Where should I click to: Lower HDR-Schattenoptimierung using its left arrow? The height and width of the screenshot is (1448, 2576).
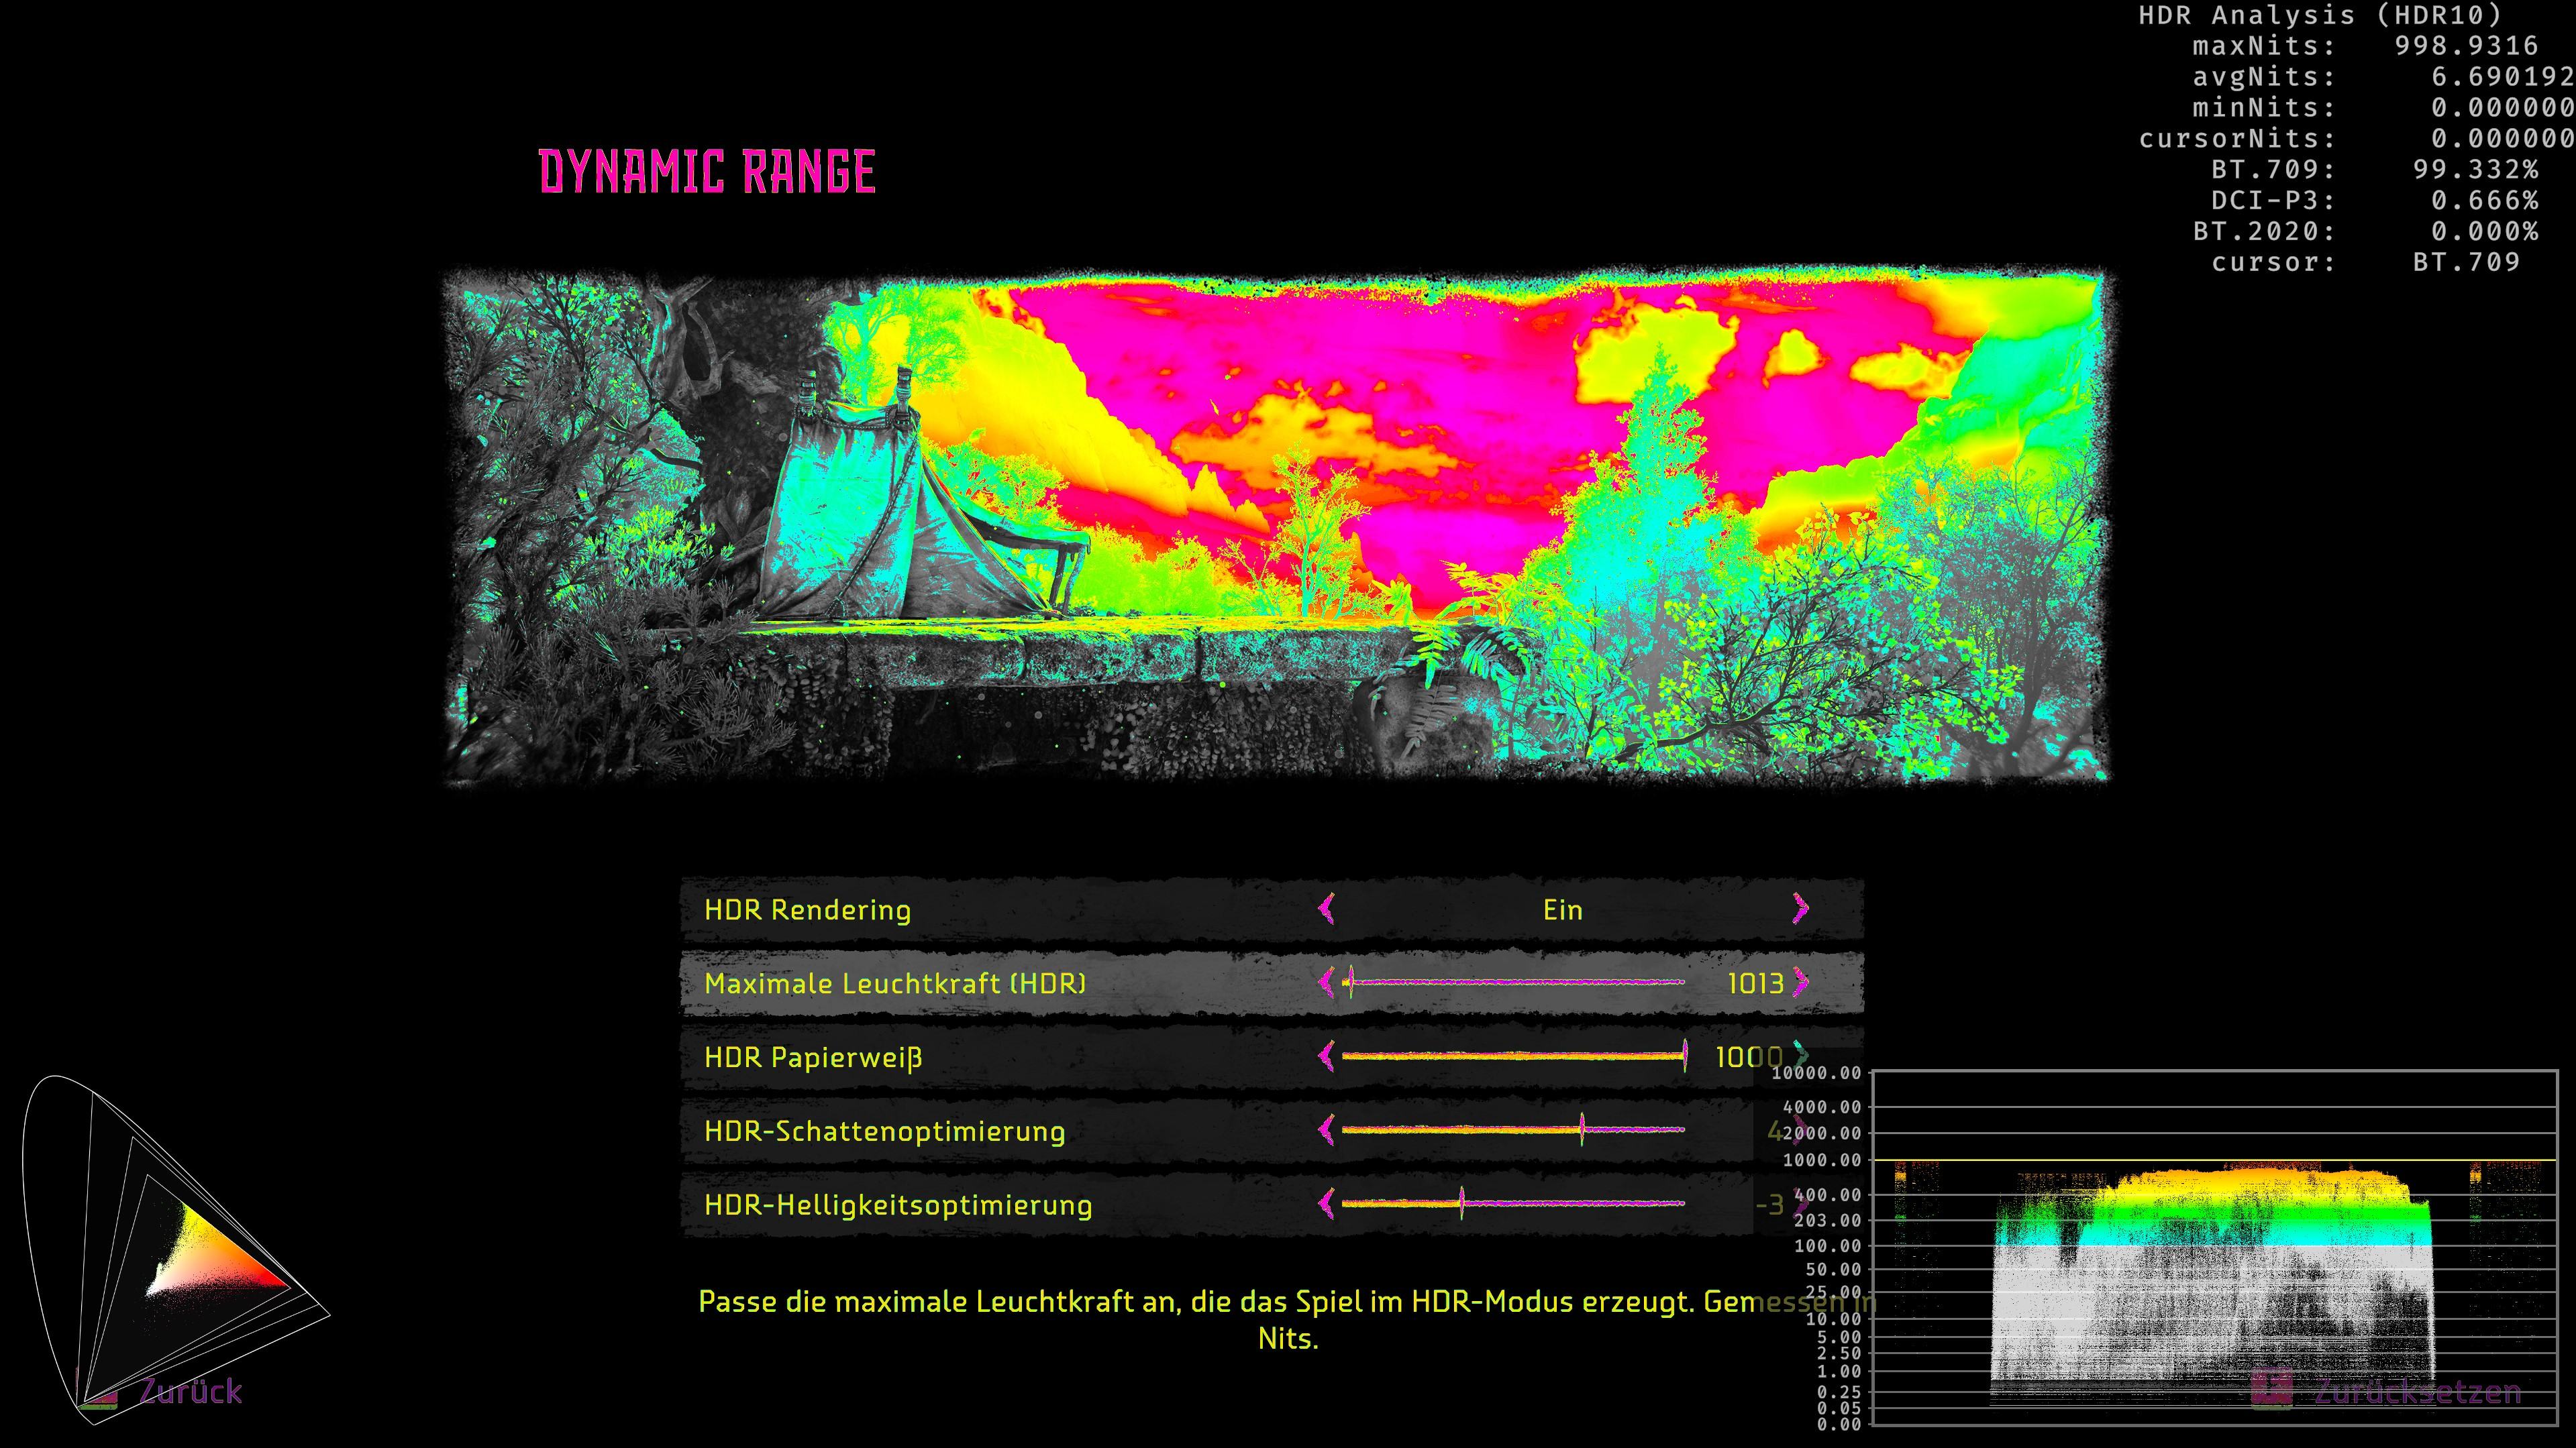point(1327,1130)
